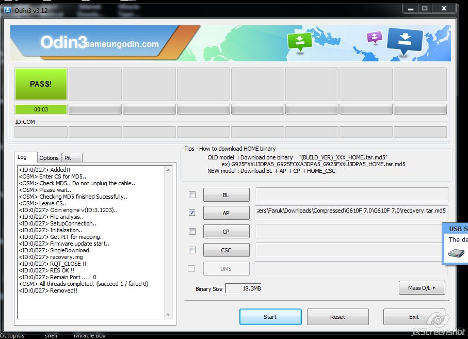Click the AP file button

click(226, 213)
